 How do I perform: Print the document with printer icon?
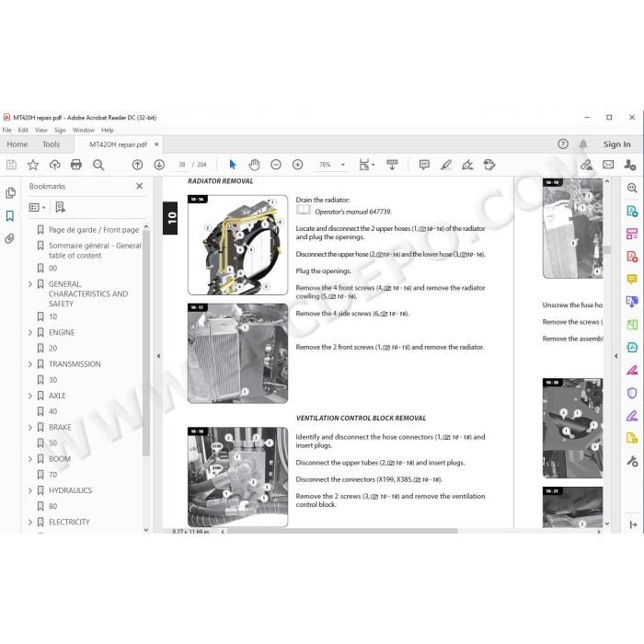(x=76, y=165)
